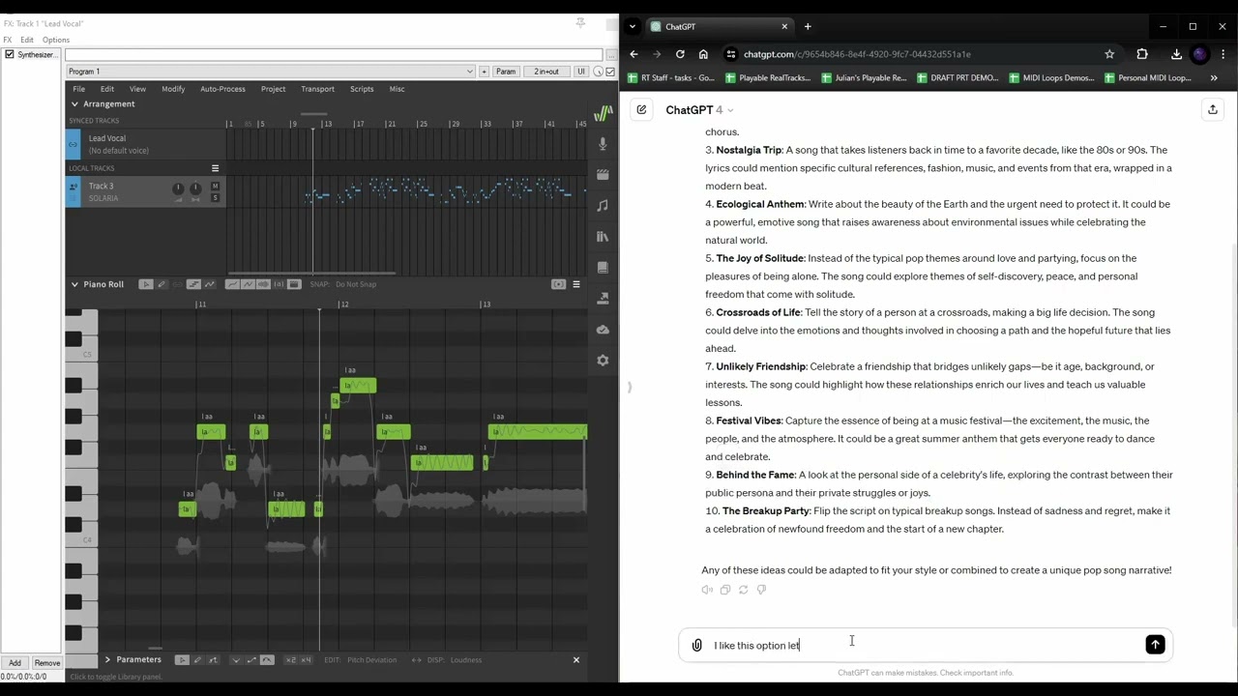Image resolution: width=1238 pixels, height=696 pixels.
Task: Mute Track 3 with the M button
Action: pyautogui.click(x=215, y=187)
